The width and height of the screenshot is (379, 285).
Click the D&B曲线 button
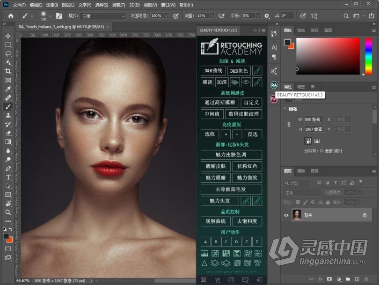click(213, 71)
